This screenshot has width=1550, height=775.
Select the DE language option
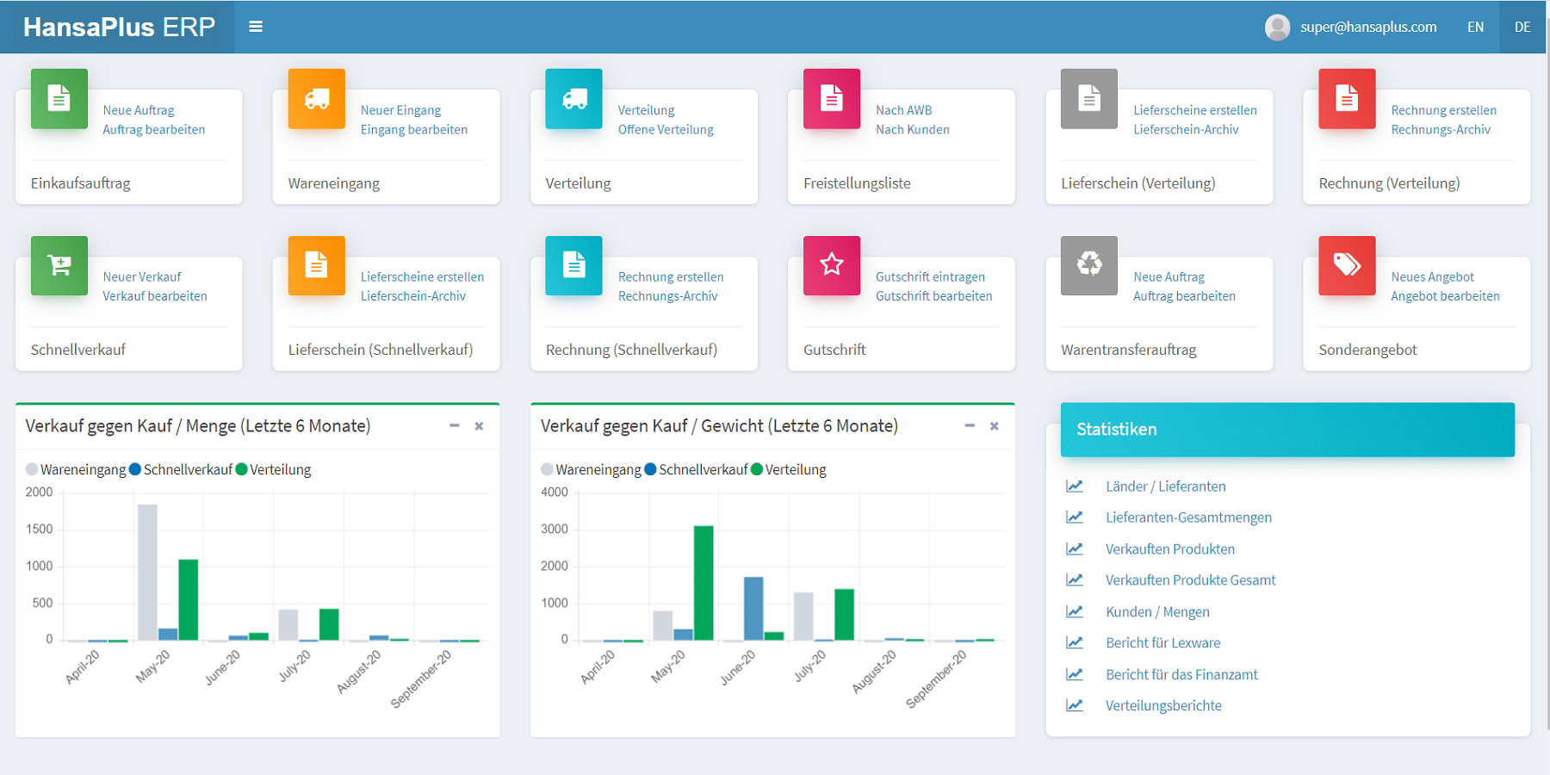1522,27
